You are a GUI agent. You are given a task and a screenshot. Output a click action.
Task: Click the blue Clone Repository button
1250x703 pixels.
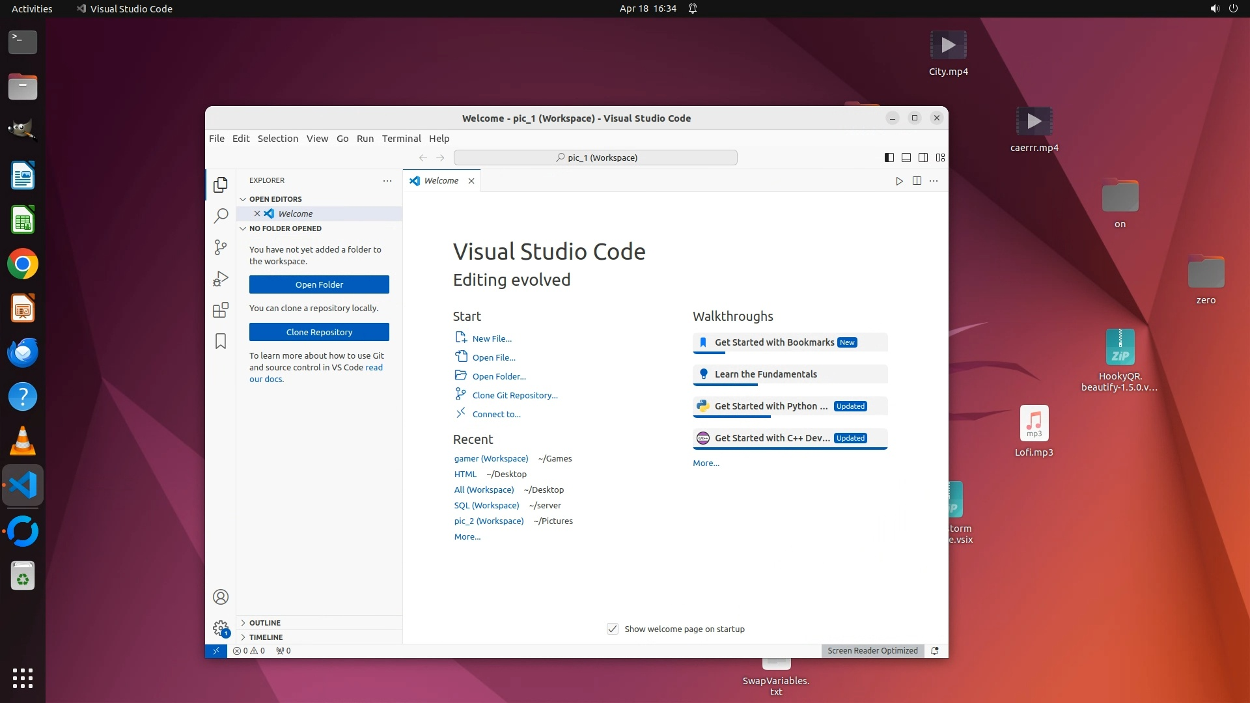tap(319, 332)
